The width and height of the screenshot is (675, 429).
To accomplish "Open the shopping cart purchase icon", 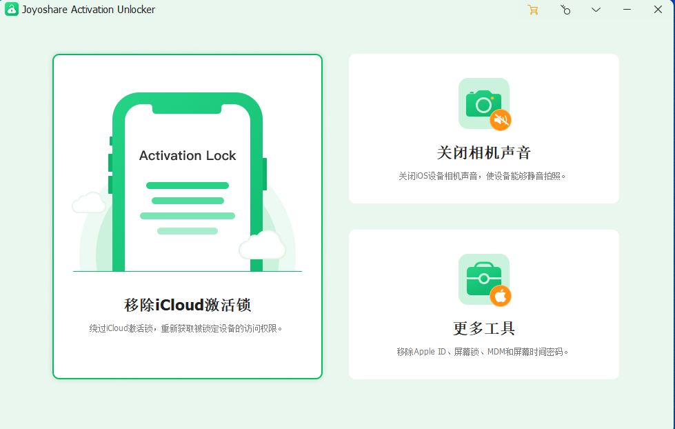I will coord(533,10).
